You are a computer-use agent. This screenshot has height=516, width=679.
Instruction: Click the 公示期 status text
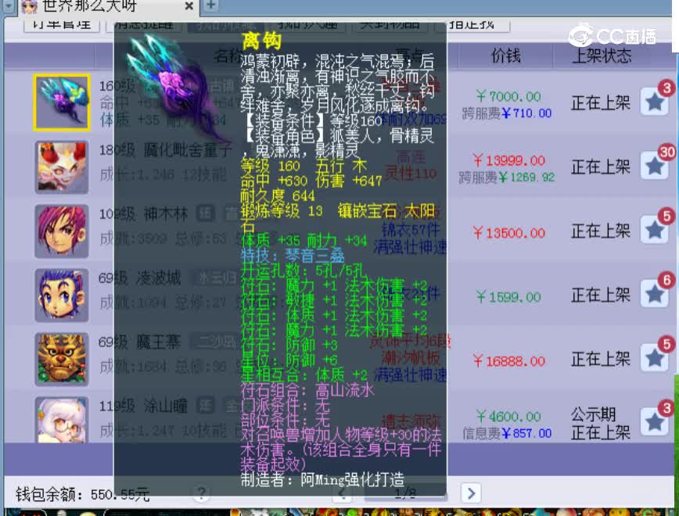[x=593, y=414]
